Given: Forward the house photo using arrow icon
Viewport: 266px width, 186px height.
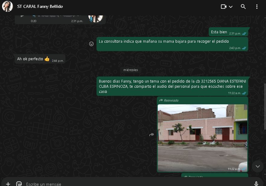Looking at the screenshot, I should (152, 135).
